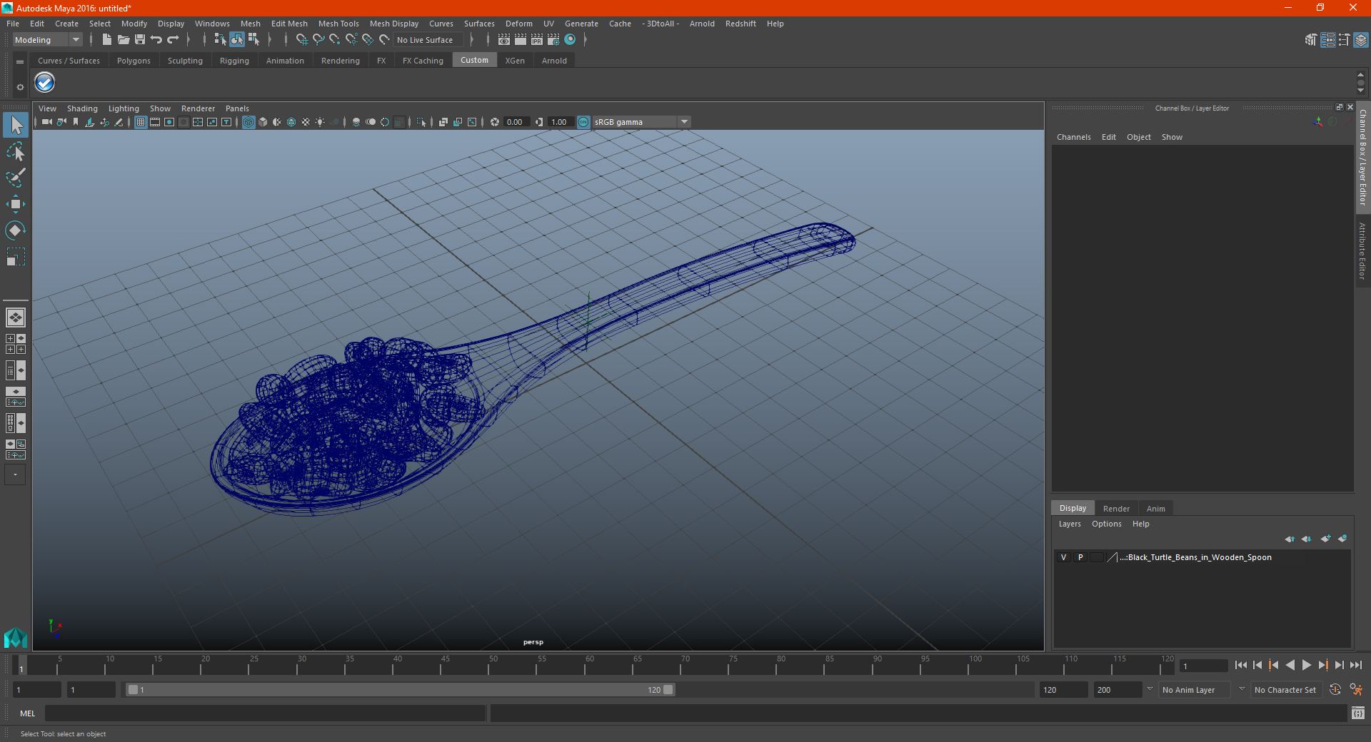Viewport: 1371px width, 742px height.
Task: Undo last action via toolbar arrow
Action: point(156,40)
